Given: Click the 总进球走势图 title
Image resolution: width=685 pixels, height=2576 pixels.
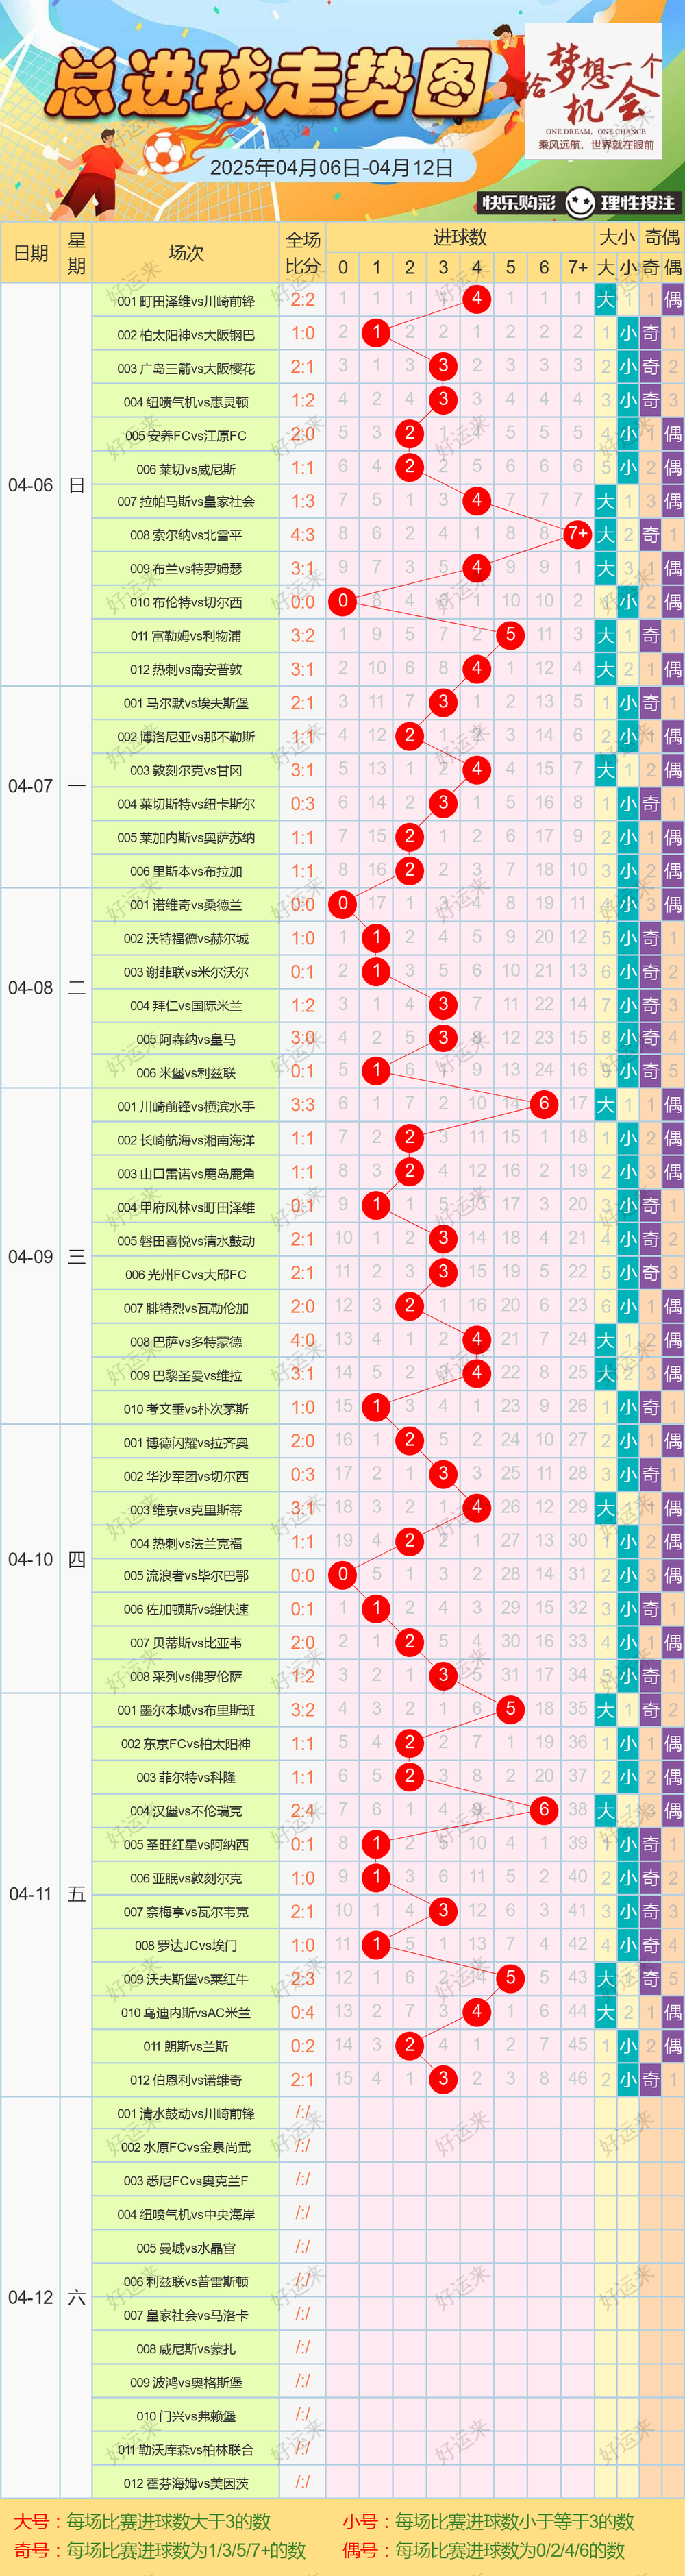Looking at the screenshot, I should (270, 83).
